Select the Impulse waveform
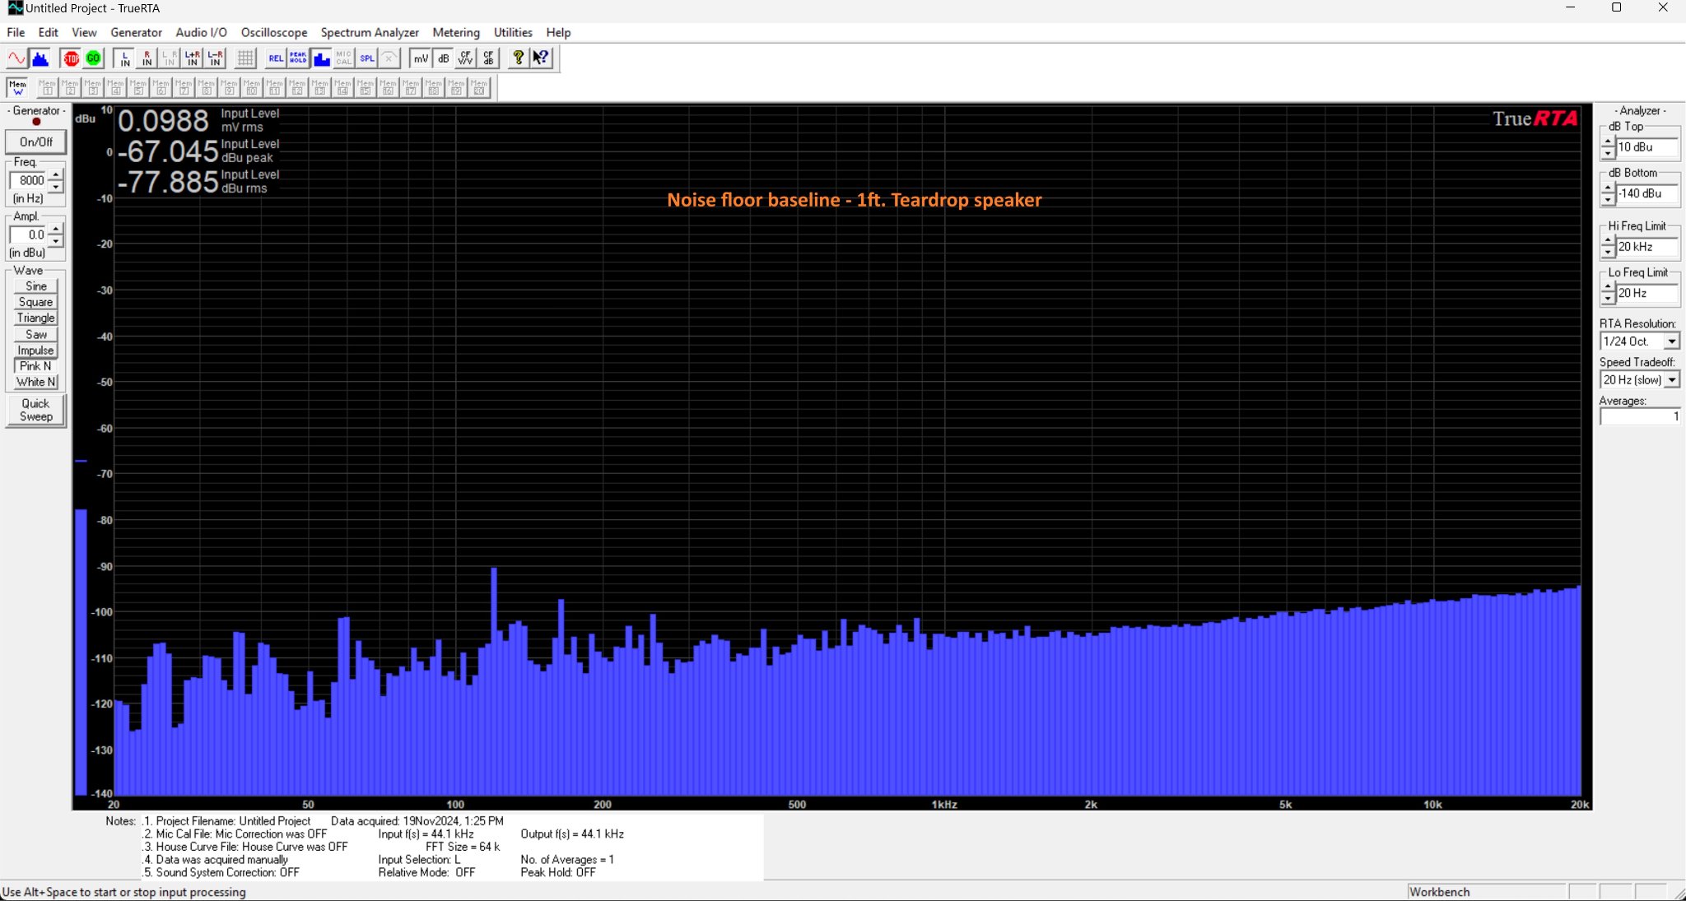The image size is (1686, 901). point(36,350)
